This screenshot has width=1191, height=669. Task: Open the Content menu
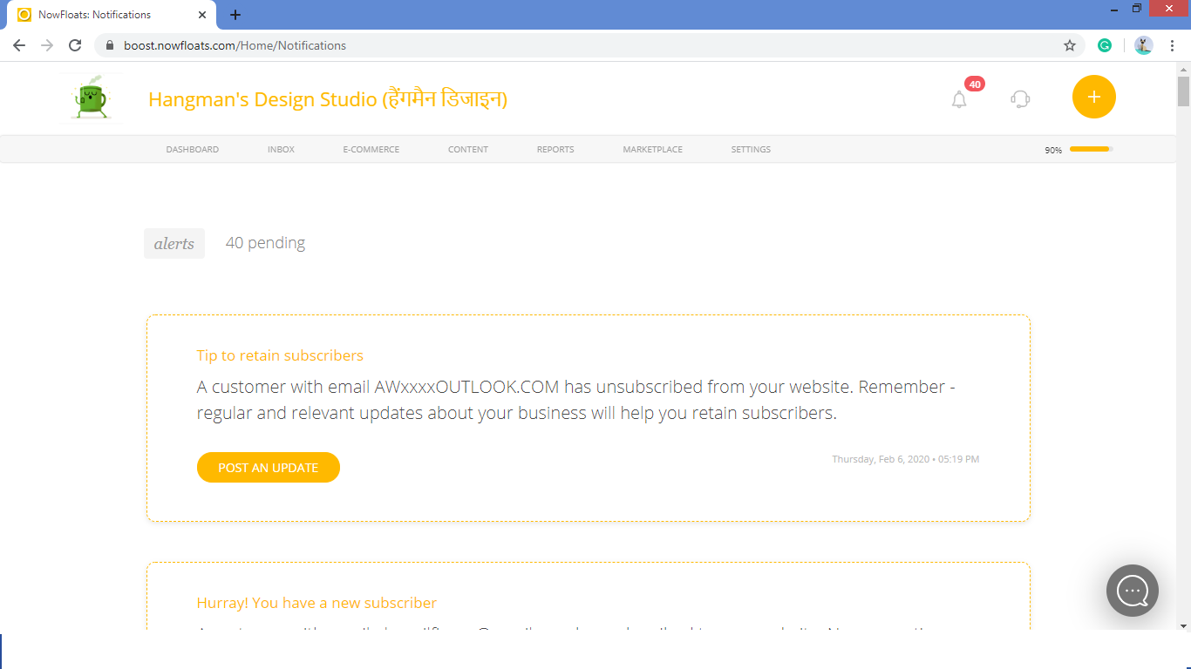[468, 150]
